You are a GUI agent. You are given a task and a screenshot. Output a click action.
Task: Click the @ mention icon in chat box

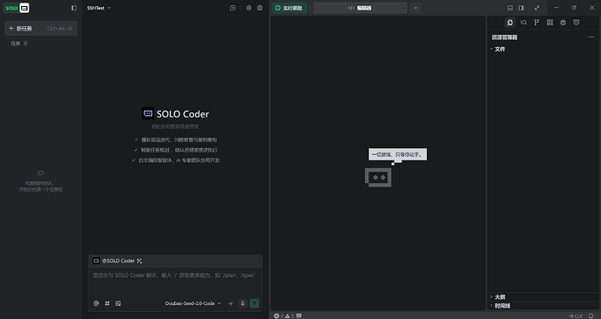click(96, 303)
